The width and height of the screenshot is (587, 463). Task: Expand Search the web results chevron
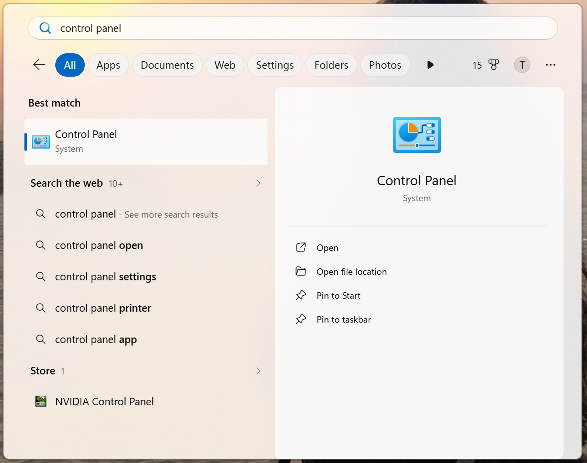click(258, 183)
